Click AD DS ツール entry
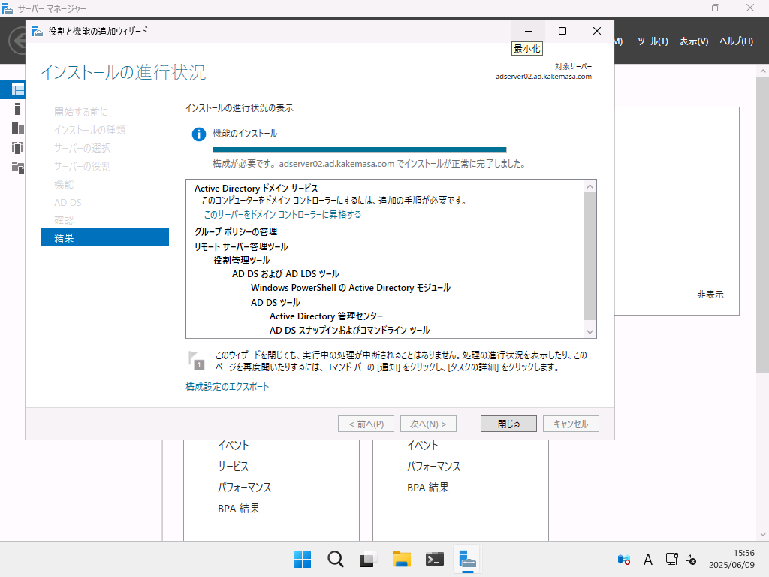Viewport: 769px width, 577px height. click(x=275, y=303)
